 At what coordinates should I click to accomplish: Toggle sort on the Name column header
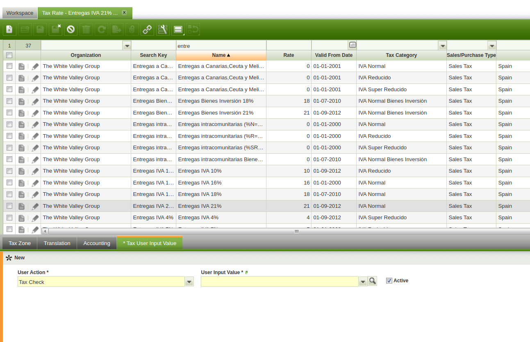[x=221, y=55]
